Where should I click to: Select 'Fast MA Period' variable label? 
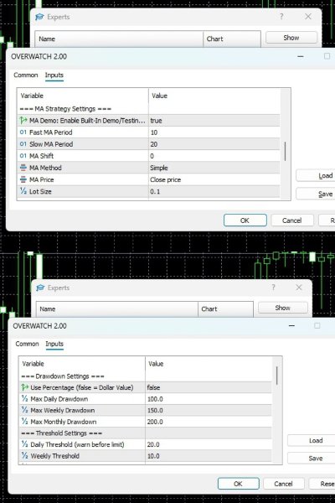point(50,132)
